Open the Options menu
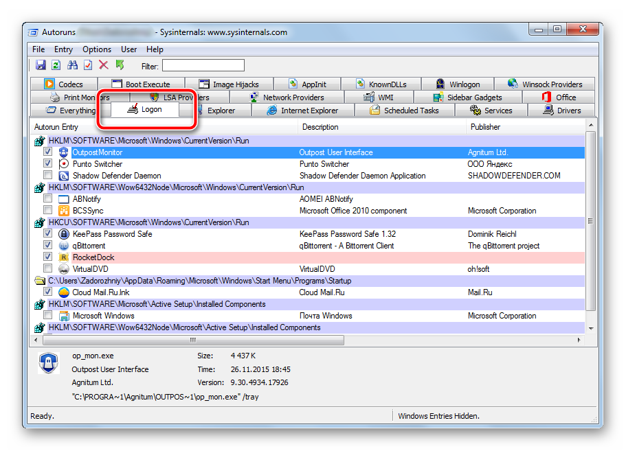Image resolution: width=626 pixels, height=451 pixels. [97, 49]
